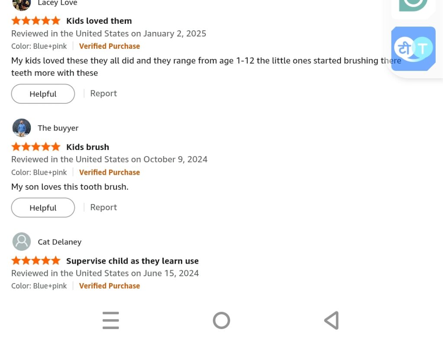The width and height of the screenshot is (443, 345).
Task: Mark Lacey Love's review as Helpful
Action: coord(43,94)
